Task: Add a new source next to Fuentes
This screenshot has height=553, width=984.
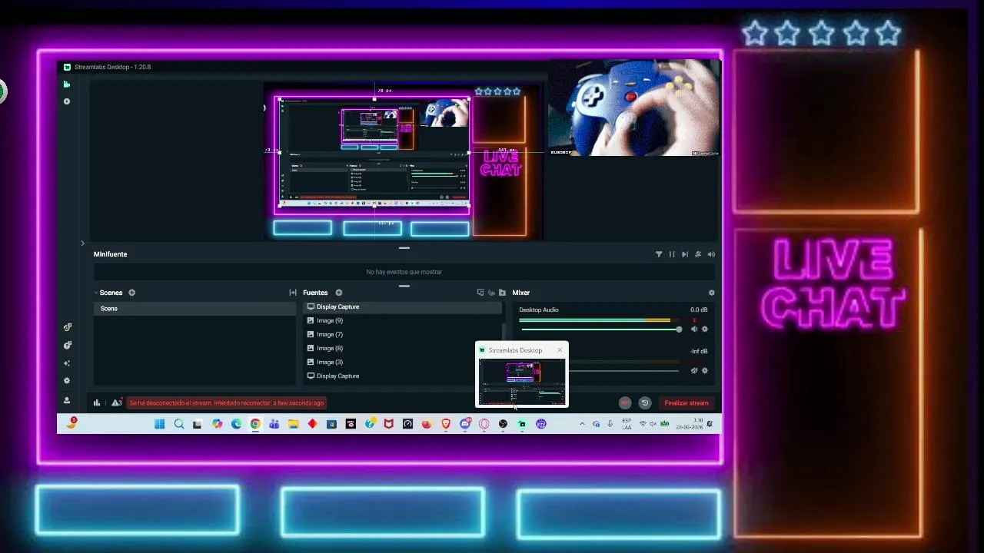Action: click(x=338, y=293)
